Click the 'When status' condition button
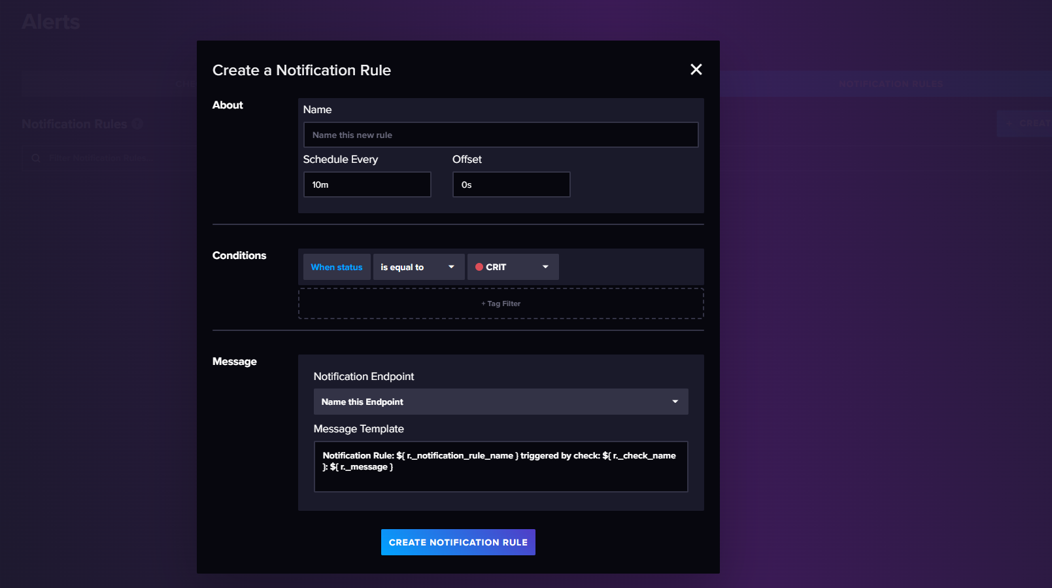This screenshot has height=588, width=1052. click(336, 267)
